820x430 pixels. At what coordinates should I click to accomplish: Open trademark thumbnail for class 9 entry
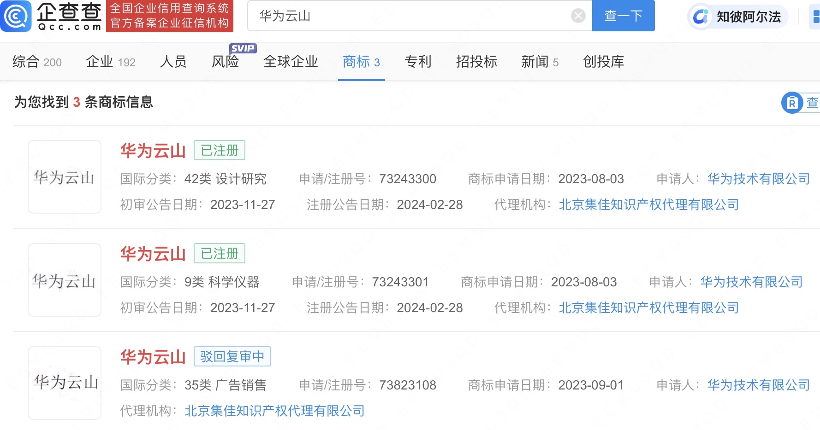pos(65,280)
